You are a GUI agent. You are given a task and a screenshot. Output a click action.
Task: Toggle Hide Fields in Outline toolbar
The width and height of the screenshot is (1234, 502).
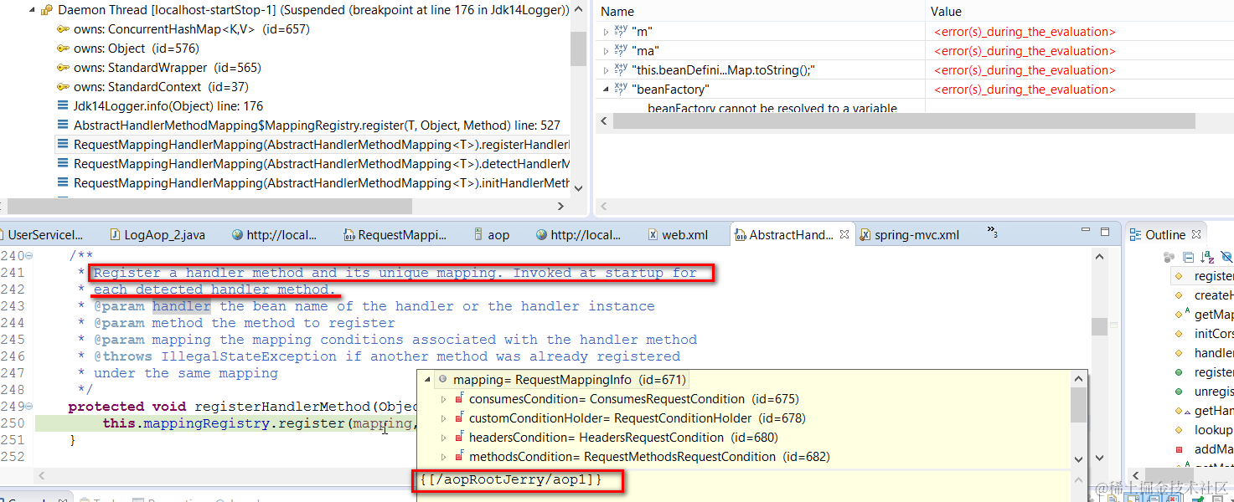tap(1226, 257)
